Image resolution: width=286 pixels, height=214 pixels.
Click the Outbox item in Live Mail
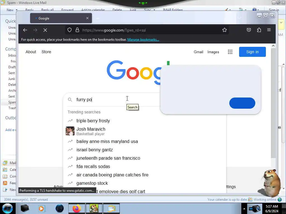click(x=11, y=118)
